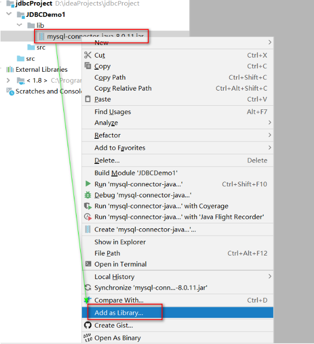The height and width of the screenshot is (344, 314).
Task: Choose Compare With... entry
Action: point(177,300)
